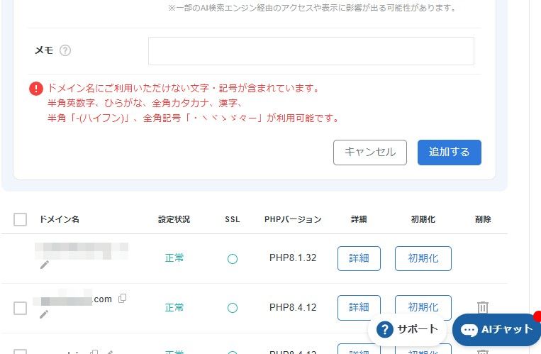Click the help icon next to メモ
This screenshot has height=354, width=541.
point(65,50)
